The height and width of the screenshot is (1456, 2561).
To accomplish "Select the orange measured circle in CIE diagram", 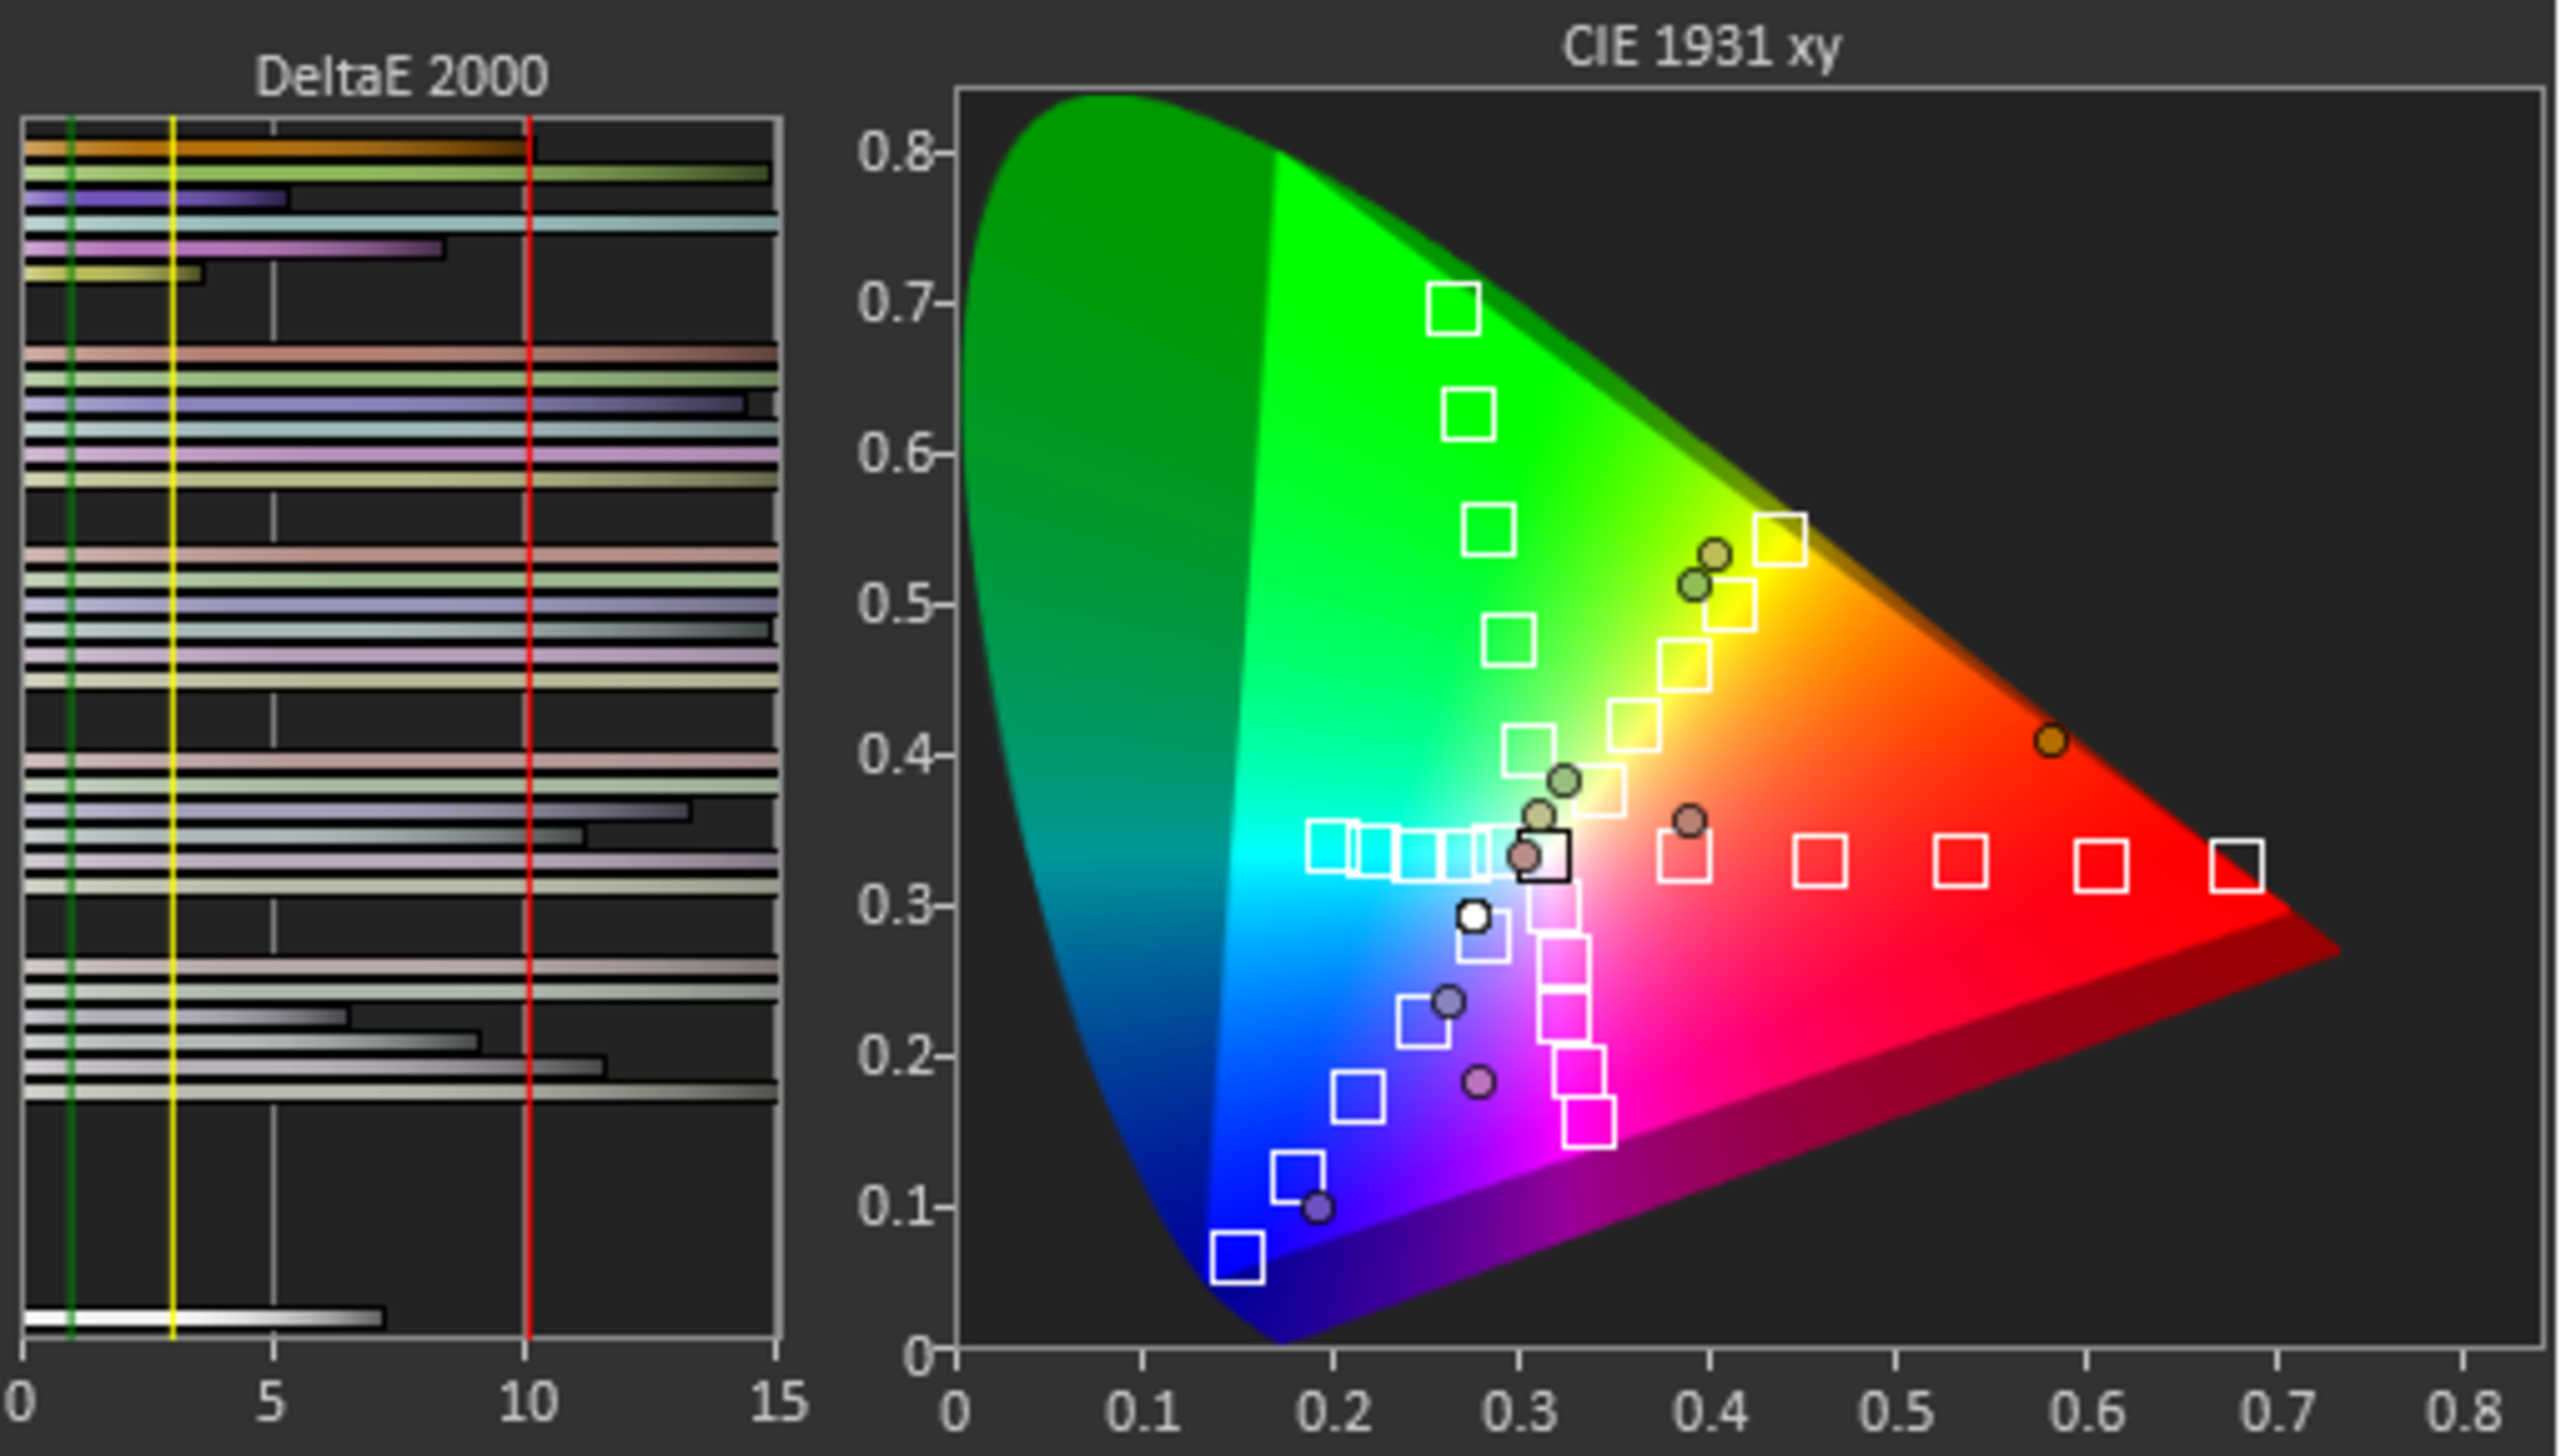I will (x=2051, y=740).
